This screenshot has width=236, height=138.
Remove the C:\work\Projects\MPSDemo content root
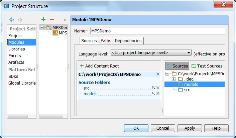click(158, 74)
